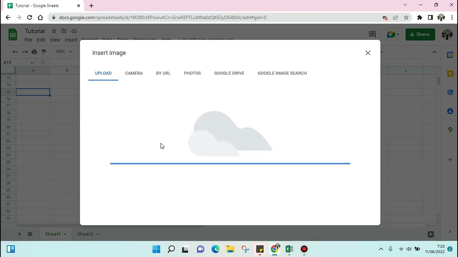Screen dimensions: 458x257
Task: Launch Excel from the taskbar
Action: tap(289, 249)
